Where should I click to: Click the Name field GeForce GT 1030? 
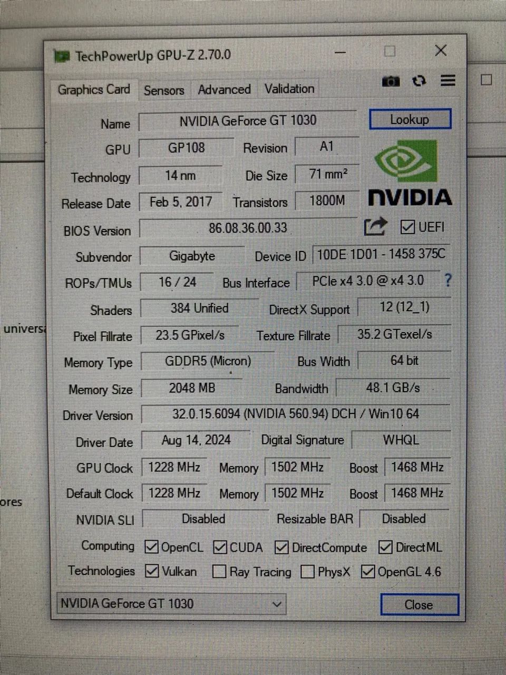coord(248,121)
